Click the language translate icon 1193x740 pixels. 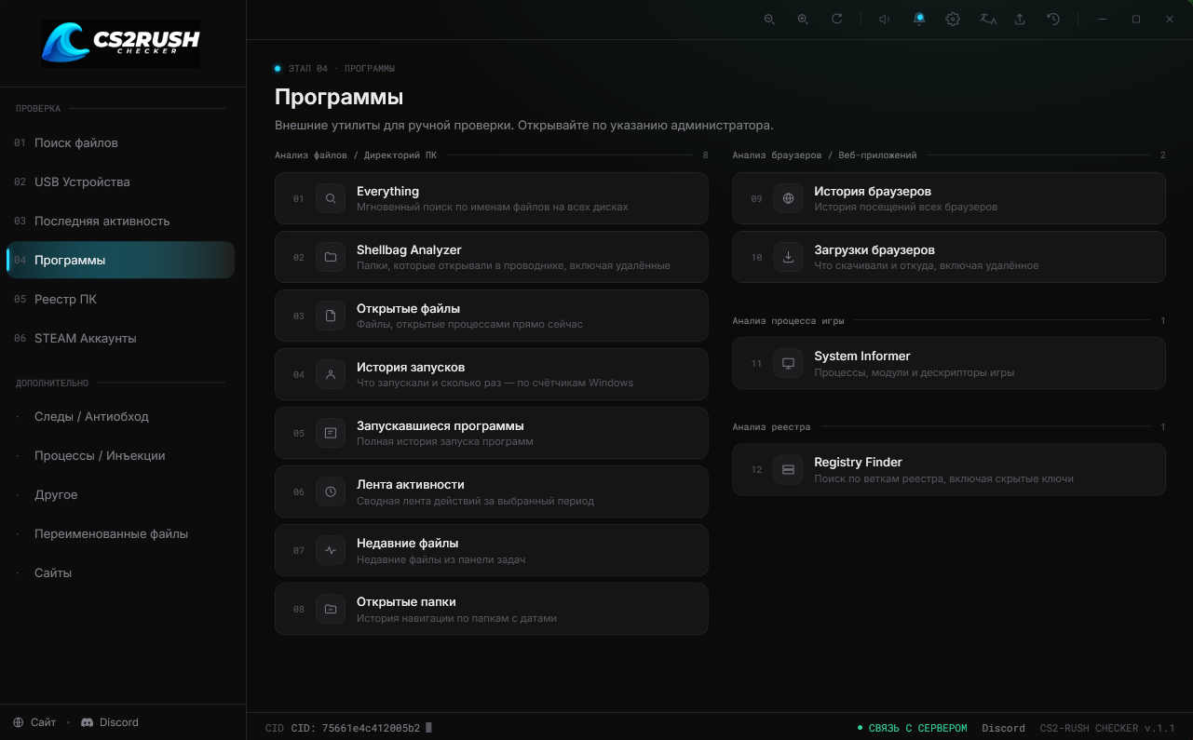987,19
